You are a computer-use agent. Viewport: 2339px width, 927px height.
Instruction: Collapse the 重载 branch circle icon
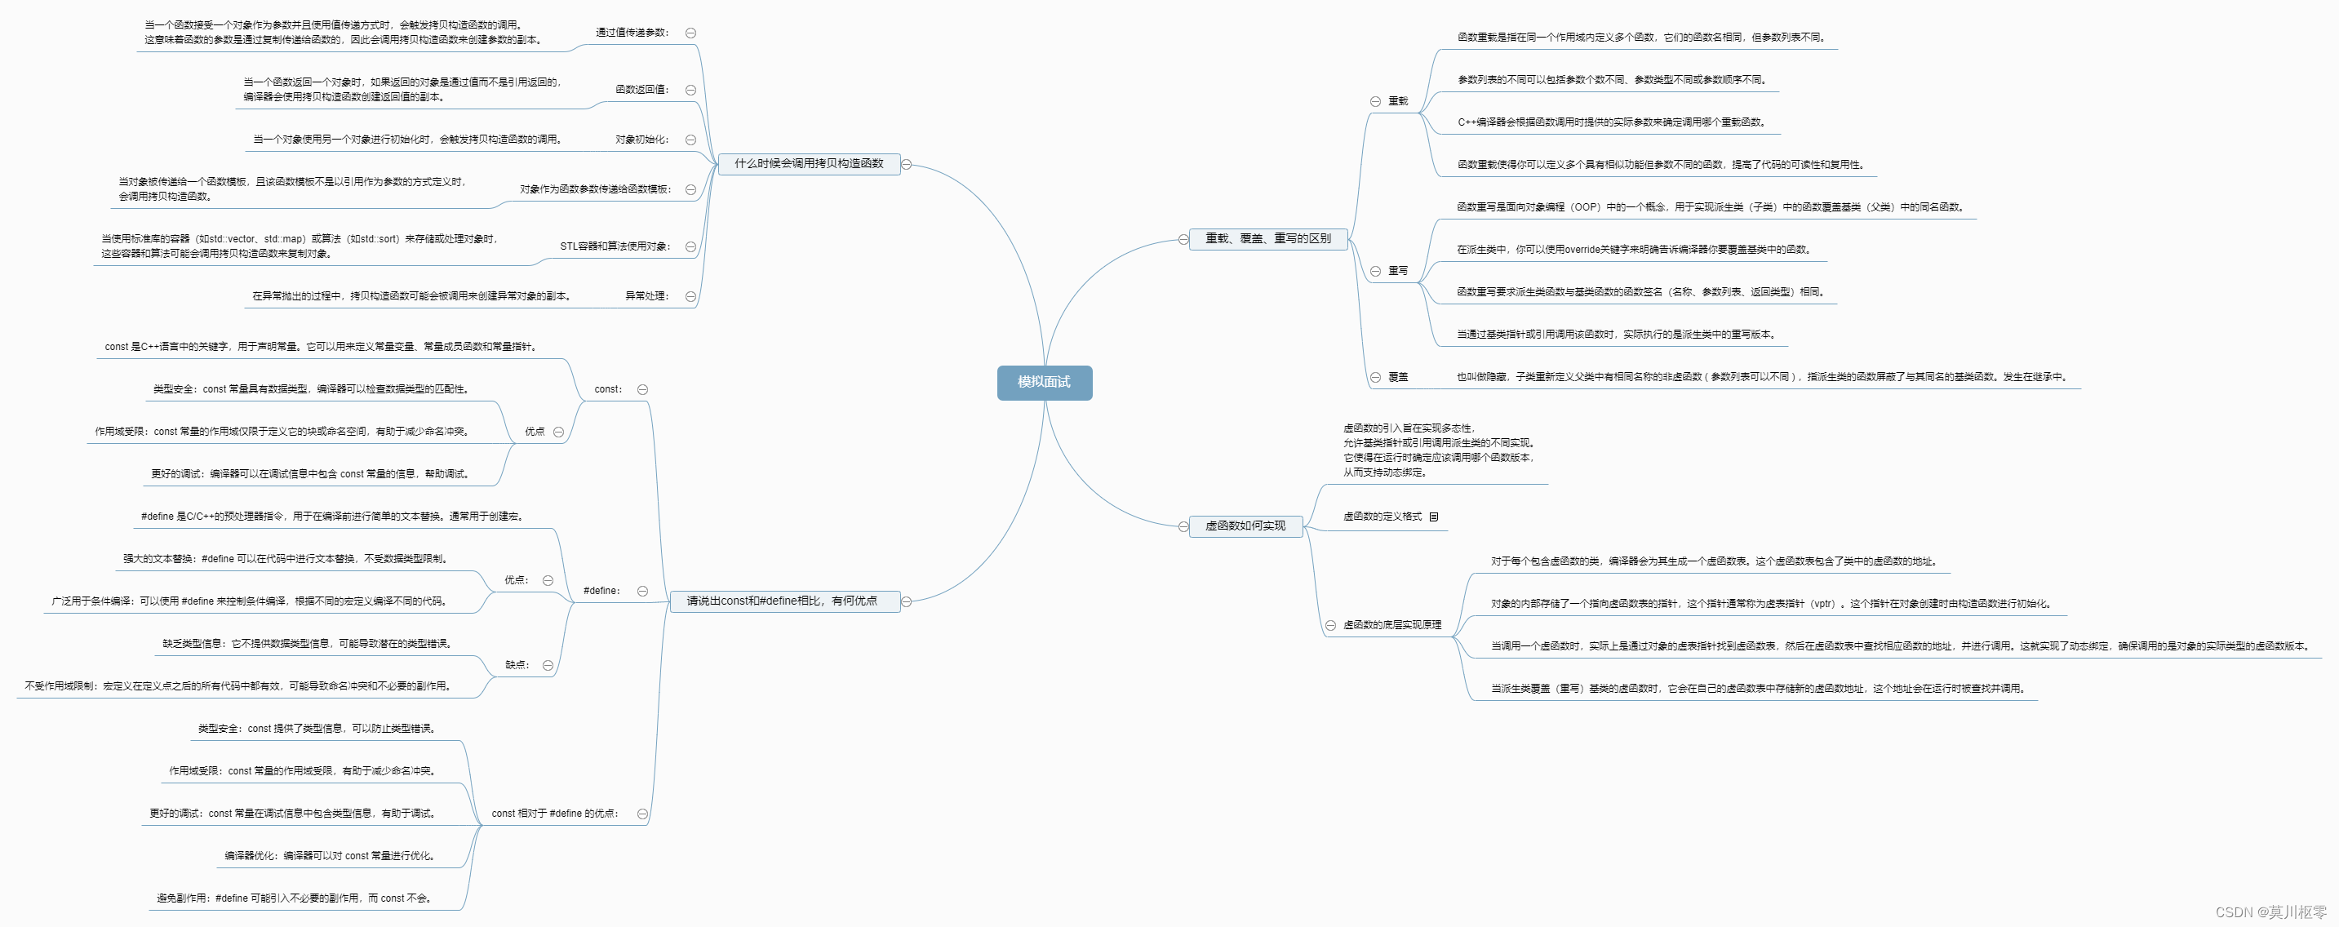[1376, 102]
